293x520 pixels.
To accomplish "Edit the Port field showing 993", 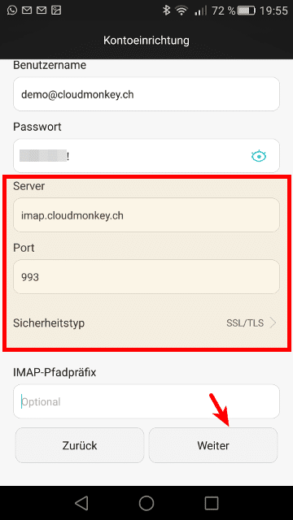I will pos(146,276).
